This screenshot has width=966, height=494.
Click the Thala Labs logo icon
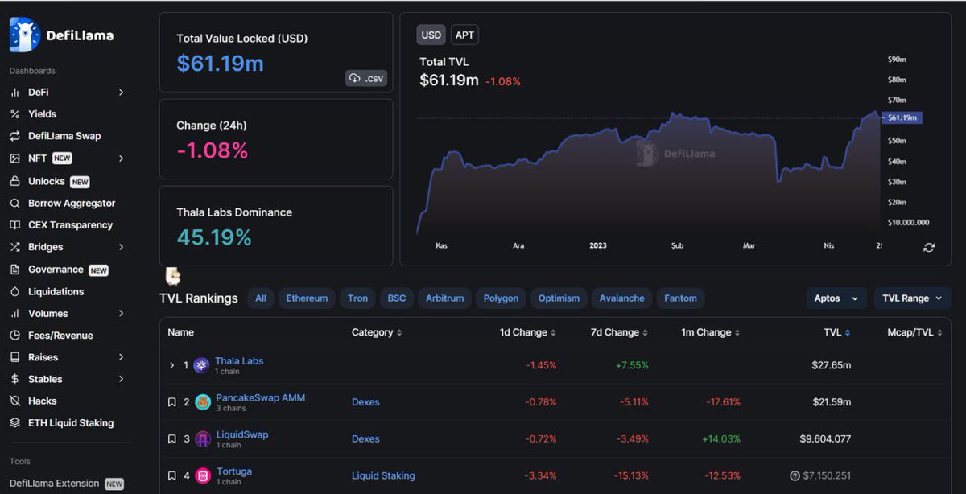point(201,365)
